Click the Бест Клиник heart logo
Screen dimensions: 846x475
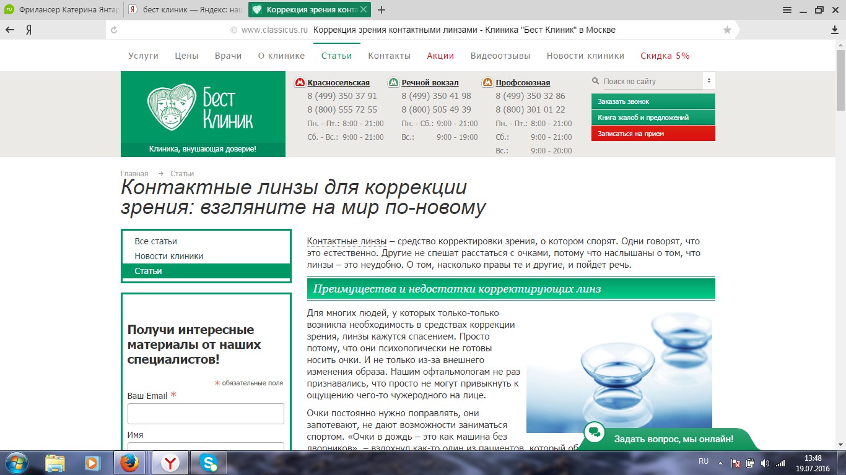tap(171, 108)
